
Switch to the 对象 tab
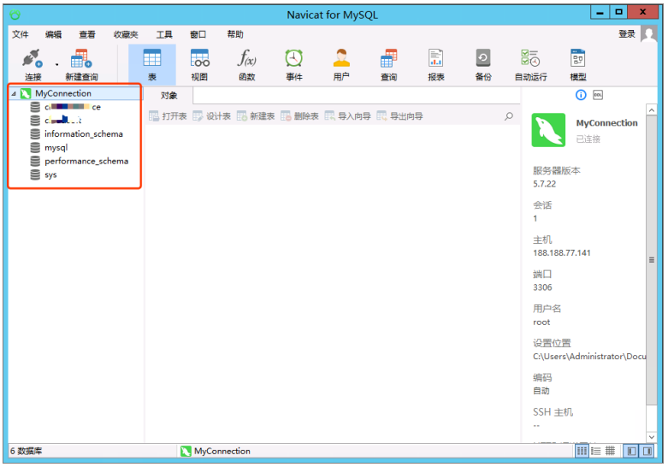168,96
